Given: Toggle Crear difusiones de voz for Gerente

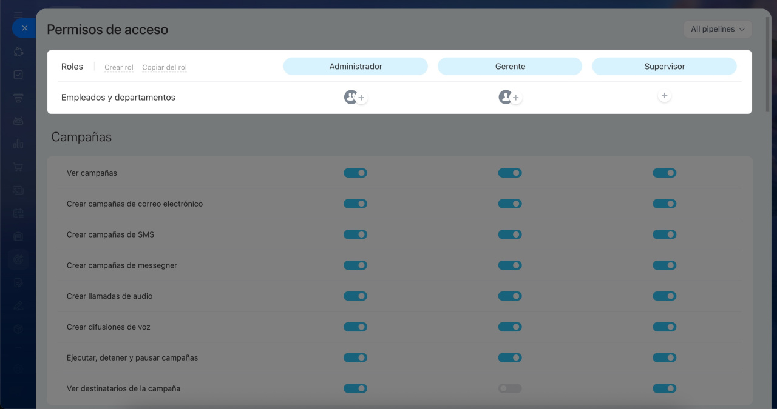Looking at the screenshot, I should point(510,327).
